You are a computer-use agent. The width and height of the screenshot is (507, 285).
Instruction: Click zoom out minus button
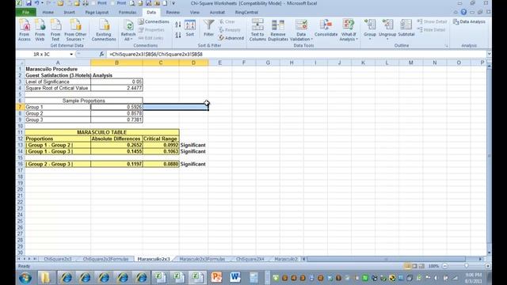tap(445, 266)
